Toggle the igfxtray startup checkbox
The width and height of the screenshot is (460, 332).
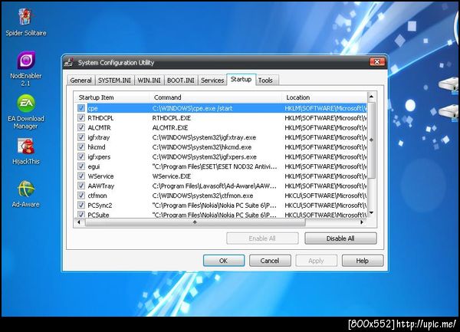tap(81, 137)
